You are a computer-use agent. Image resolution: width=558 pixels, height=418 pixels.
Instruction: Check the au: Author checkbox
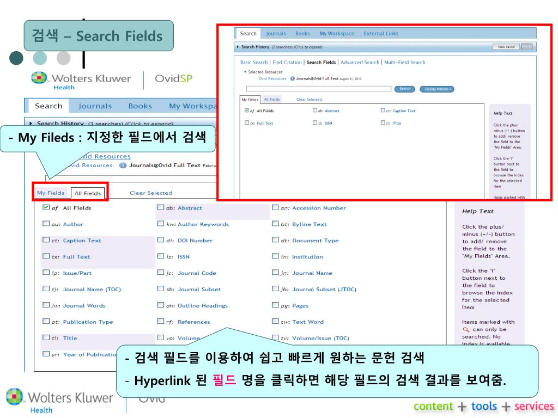coord(46,224)
